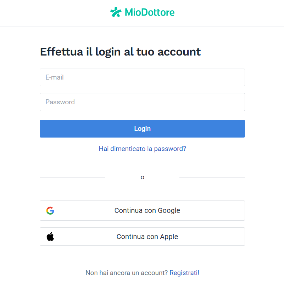Screen dimensions: 284x285
Task: Click the multicolored Google icon on the login option
Action: point(51,210)
